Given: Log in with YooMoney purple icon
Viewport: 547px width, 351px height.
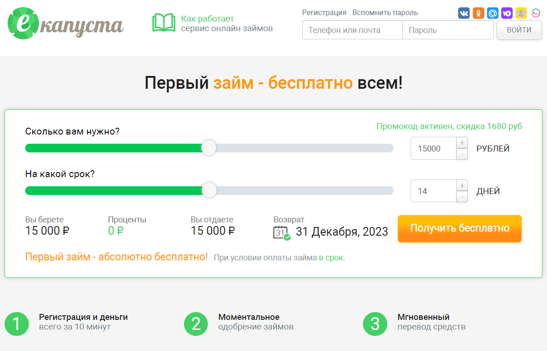Looking at the screenshot, I should point(507,13).
